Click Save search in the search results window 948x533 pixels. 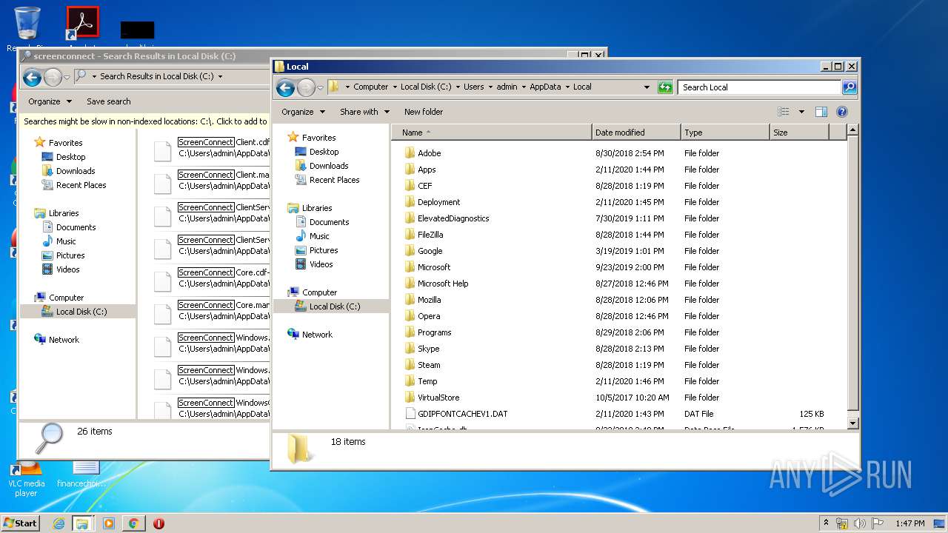click(x=108, y=101)
